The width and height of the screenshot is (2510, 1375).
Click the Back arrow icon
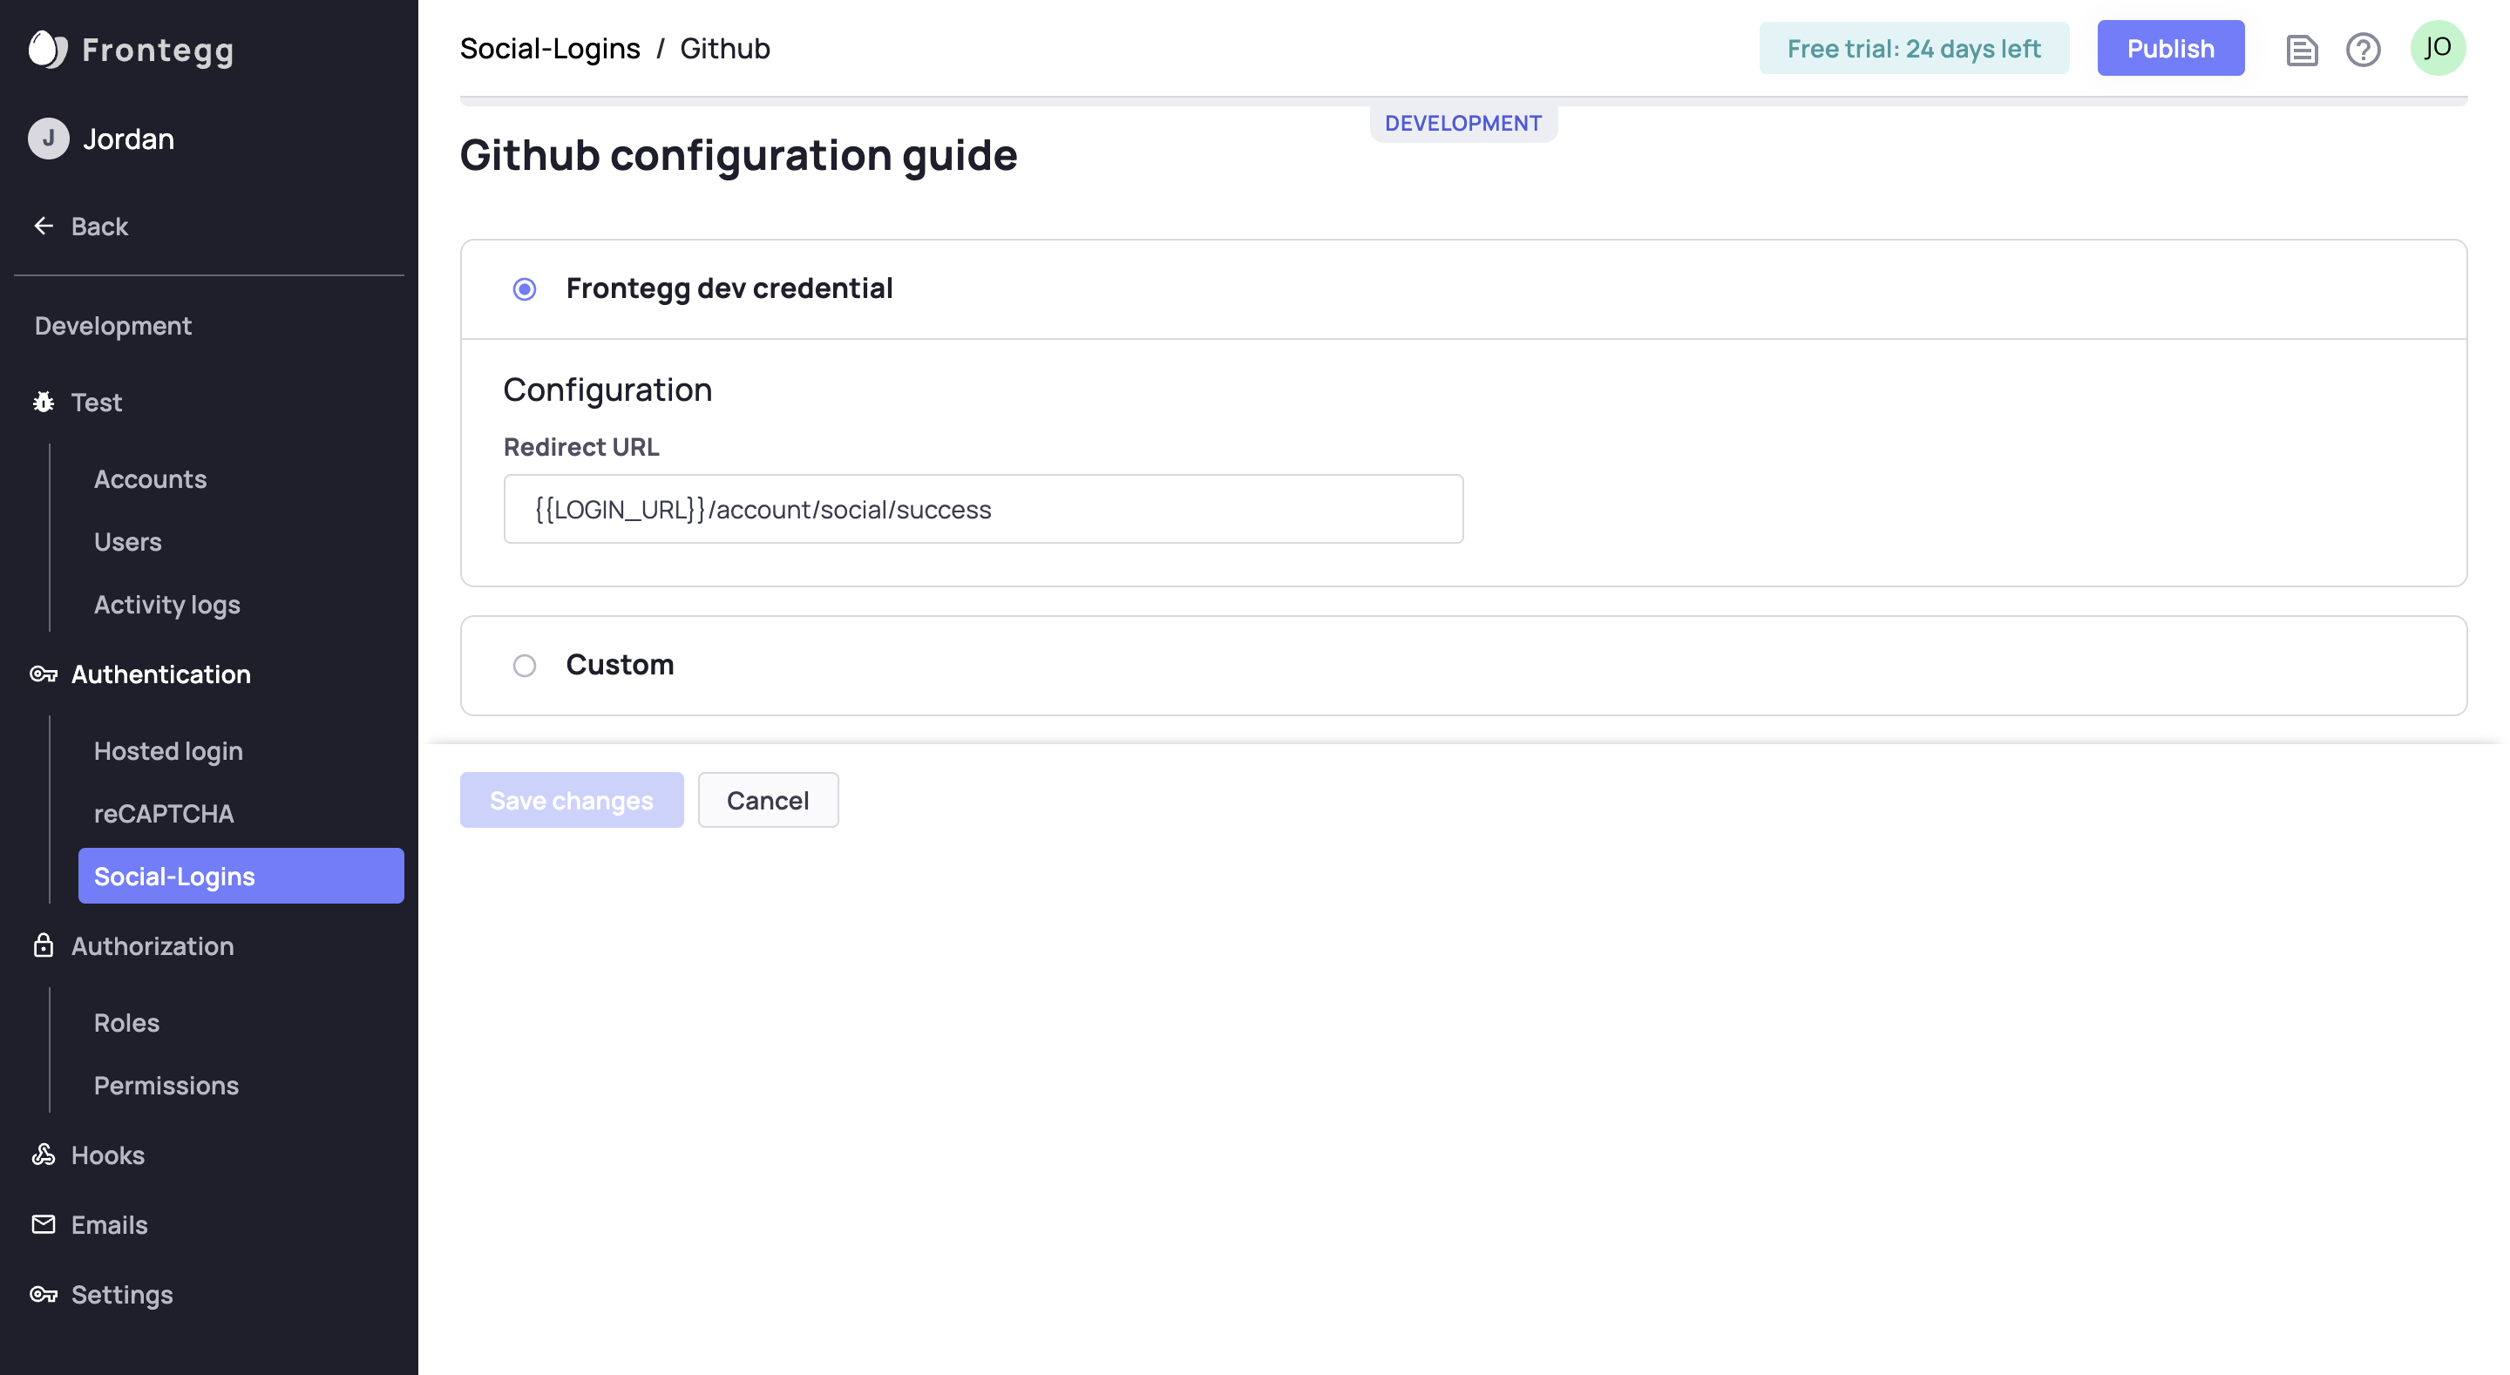click(x=44, y=226)
